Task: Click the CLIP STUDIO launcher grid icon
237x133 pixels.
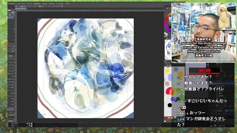Action: 16,6
